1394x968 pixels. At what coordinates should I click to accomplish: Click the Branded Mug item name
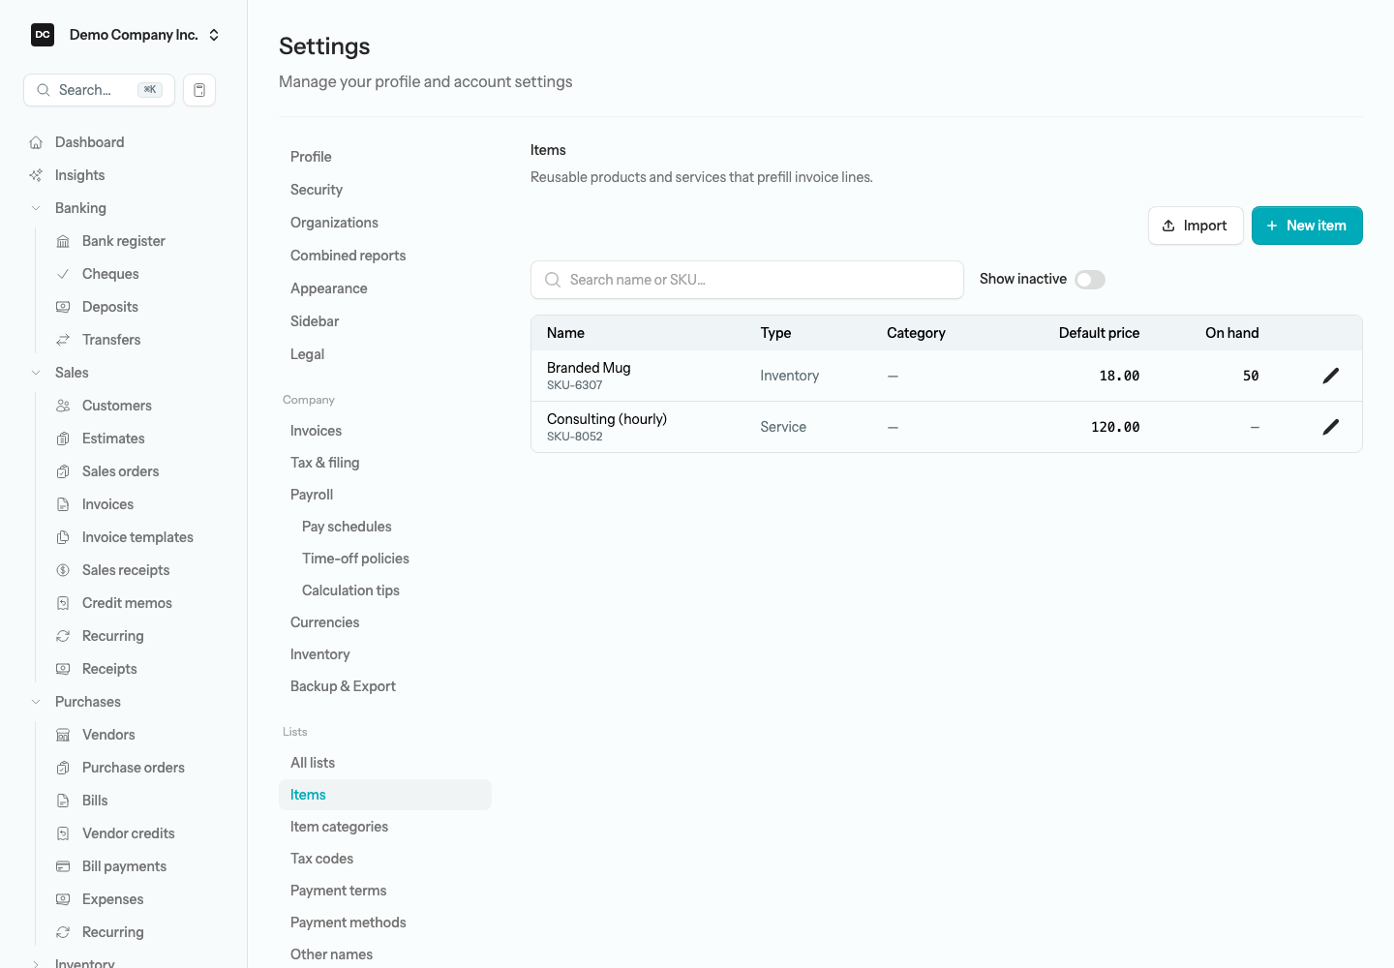pos(589,368)
